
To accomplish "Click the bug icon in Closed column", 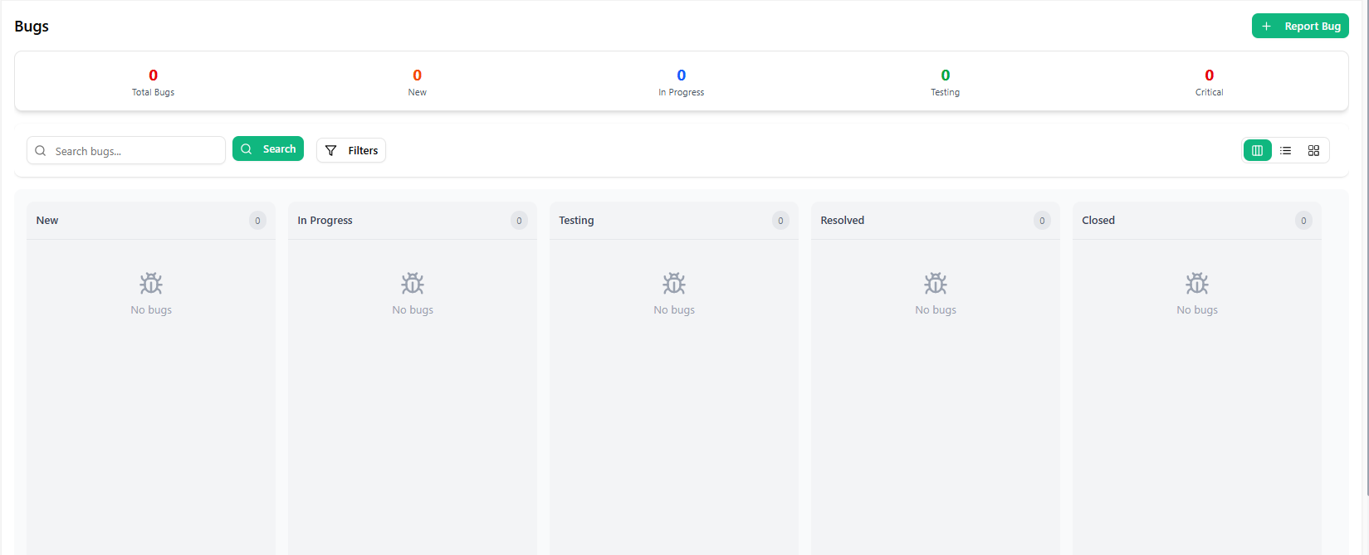I will click(1197, 284).
